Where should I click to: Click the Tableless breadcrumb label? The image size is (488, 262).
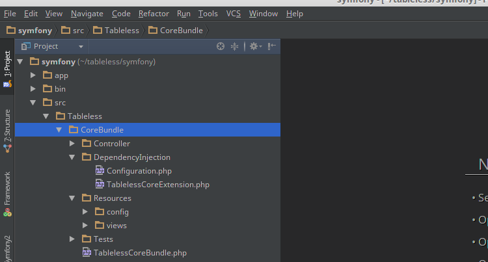(122, 31)
